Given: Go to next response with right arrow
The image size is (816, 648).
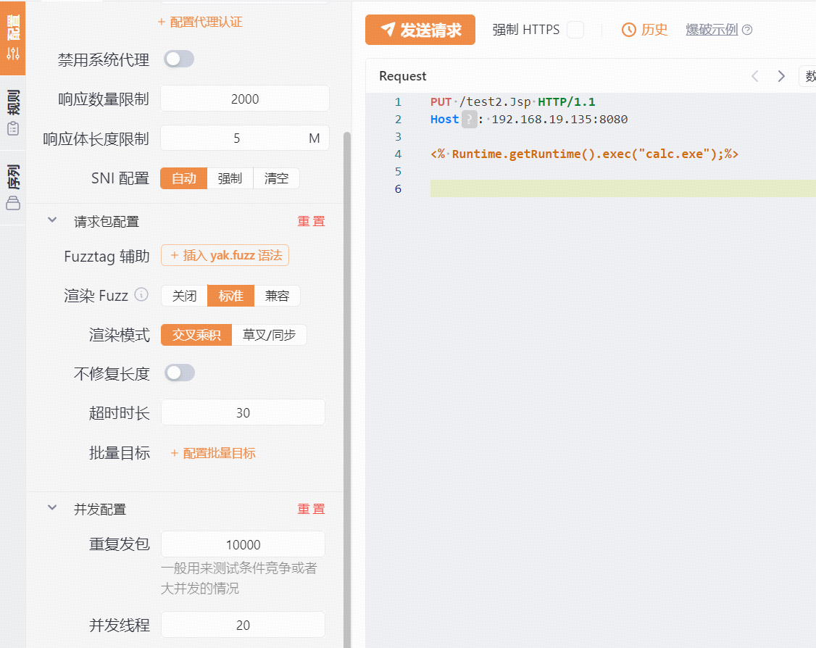Looking at the screenshot, I should [781, 76].
